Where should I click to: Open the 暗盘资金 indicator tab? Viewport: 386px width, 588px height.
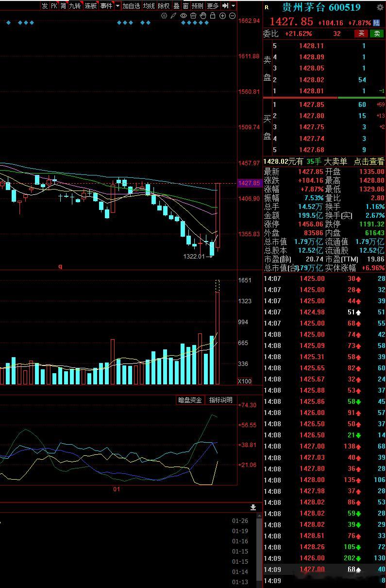tap(190, 400)
